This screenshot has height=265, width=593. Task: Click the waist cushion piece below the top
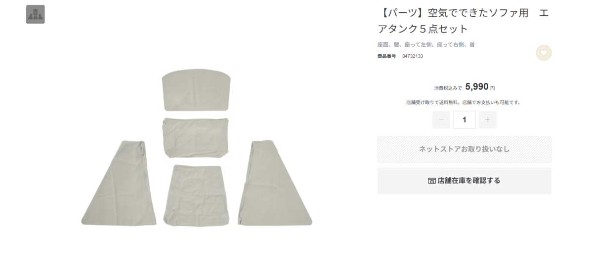[196, 138]
